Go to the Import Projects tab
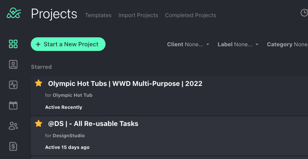Screen dimensions: 308x159 click(138, 15)
